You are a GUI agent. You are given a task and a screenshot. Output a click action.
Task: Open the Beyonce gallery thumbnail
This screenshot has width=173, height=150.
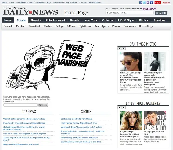[131, 121]
